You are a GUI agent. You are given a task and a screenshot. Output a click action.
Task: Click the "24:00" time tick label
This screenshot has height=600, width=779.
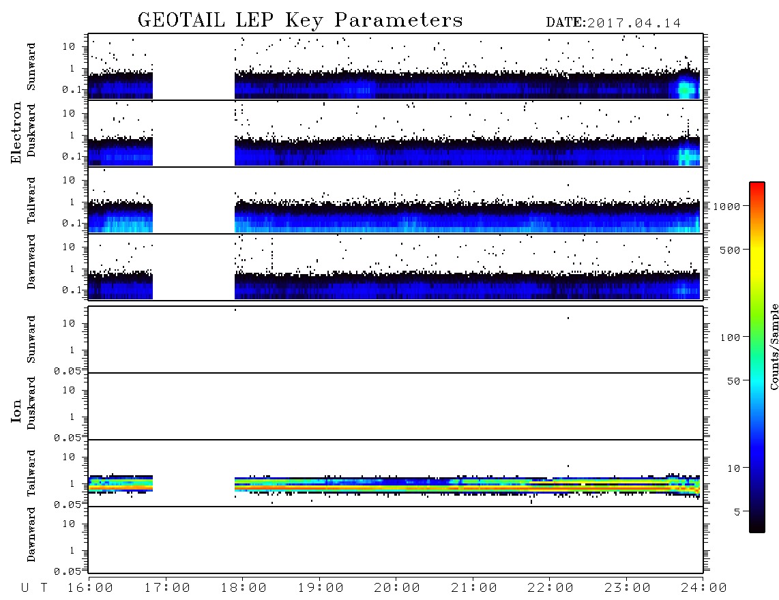tap(704, 588)
